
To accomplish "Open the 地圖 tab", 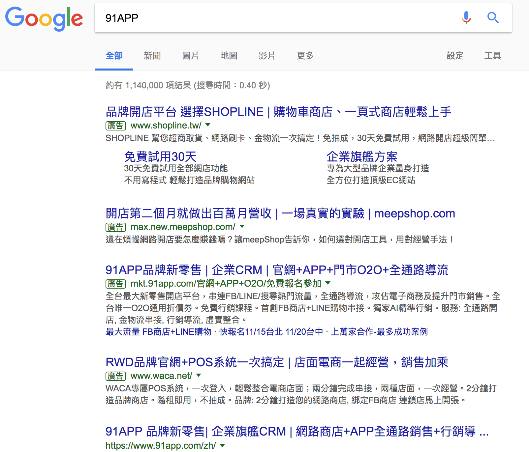I will (x=229, y=56).
